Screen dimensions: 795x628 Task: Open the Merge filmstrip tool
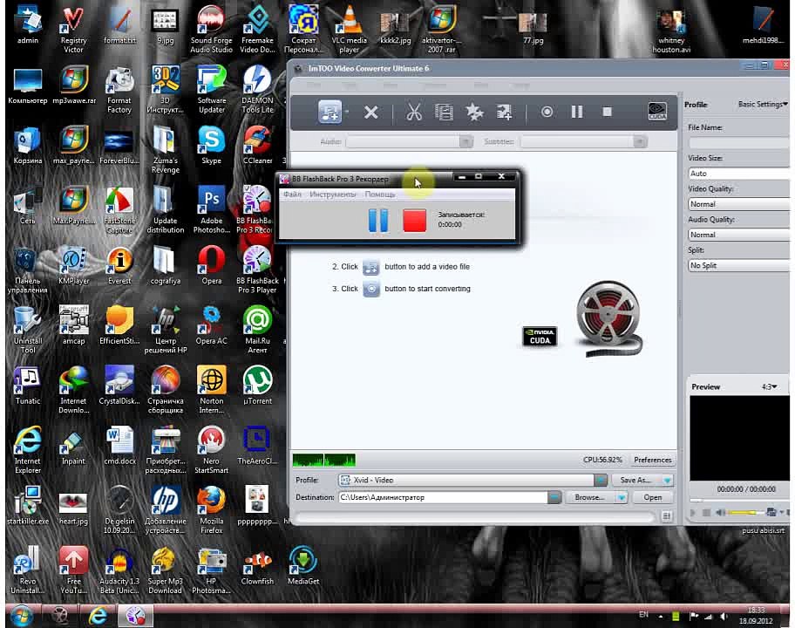(445, 113)
